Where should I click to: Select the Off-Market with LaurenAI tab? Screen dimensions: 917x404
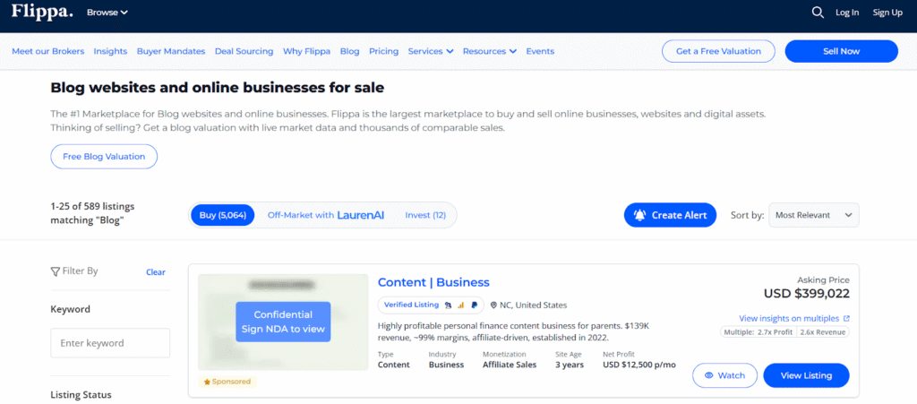click(326, 215)
